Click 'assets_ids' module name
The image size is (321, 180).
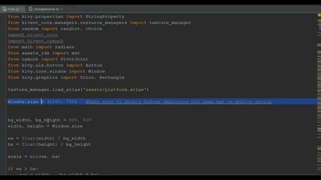pos(36,53)
